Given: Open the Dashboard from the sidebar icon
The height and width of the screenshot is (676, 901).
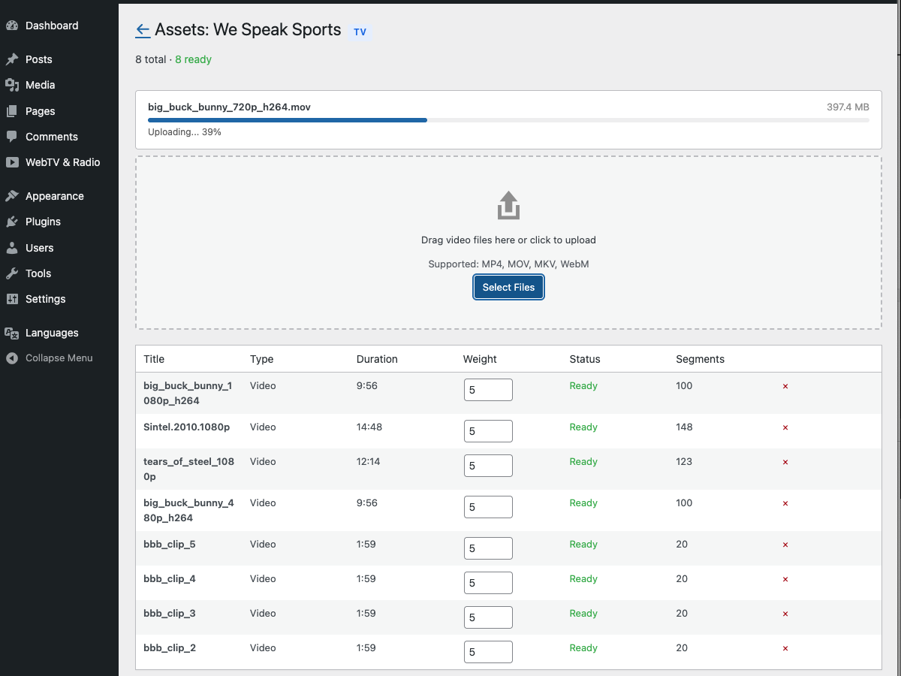Looking at the screenshot, I should [x=13, y=25].
